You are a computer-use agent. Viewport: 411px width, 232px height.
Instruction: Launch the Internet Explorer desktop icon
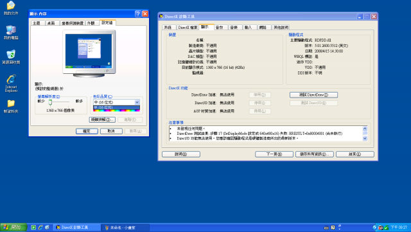tap(11, 83)
